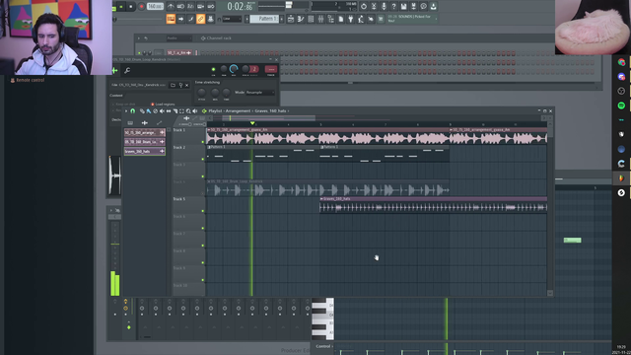
Task: Select the playlist paint brush tool
Action: tap(149, 111)
